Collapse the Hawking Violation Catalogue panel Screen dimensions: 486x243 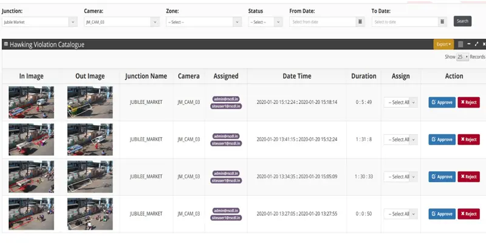[x=469, y=44]
